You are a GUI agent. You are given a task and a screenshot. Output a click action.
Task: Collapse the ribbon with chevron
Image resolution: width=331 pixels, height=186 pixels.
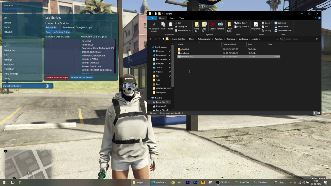point(315,18)
